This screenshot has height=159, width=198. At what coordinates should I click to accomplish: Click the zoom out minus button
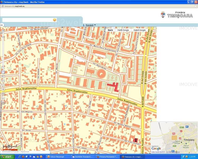[x=3, y=68]
